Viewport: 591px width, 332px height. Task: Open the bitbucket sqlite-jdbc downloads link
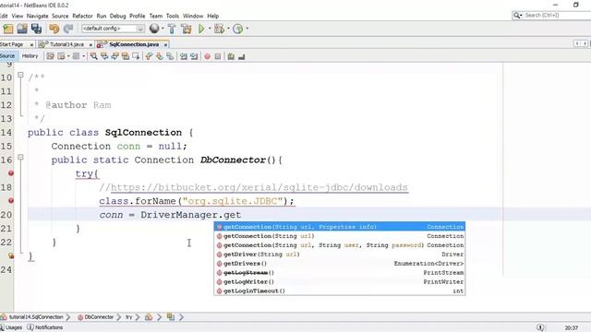click(259, 187)
